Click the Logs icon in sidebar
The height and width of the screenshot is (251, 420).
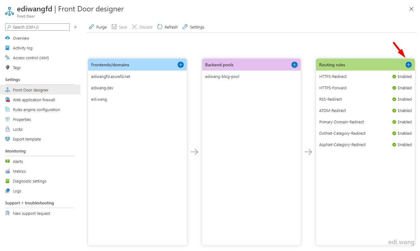(8, 191)
